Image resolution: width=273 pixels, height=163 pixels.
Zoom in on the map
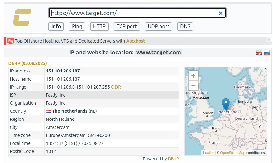point(193,76)
